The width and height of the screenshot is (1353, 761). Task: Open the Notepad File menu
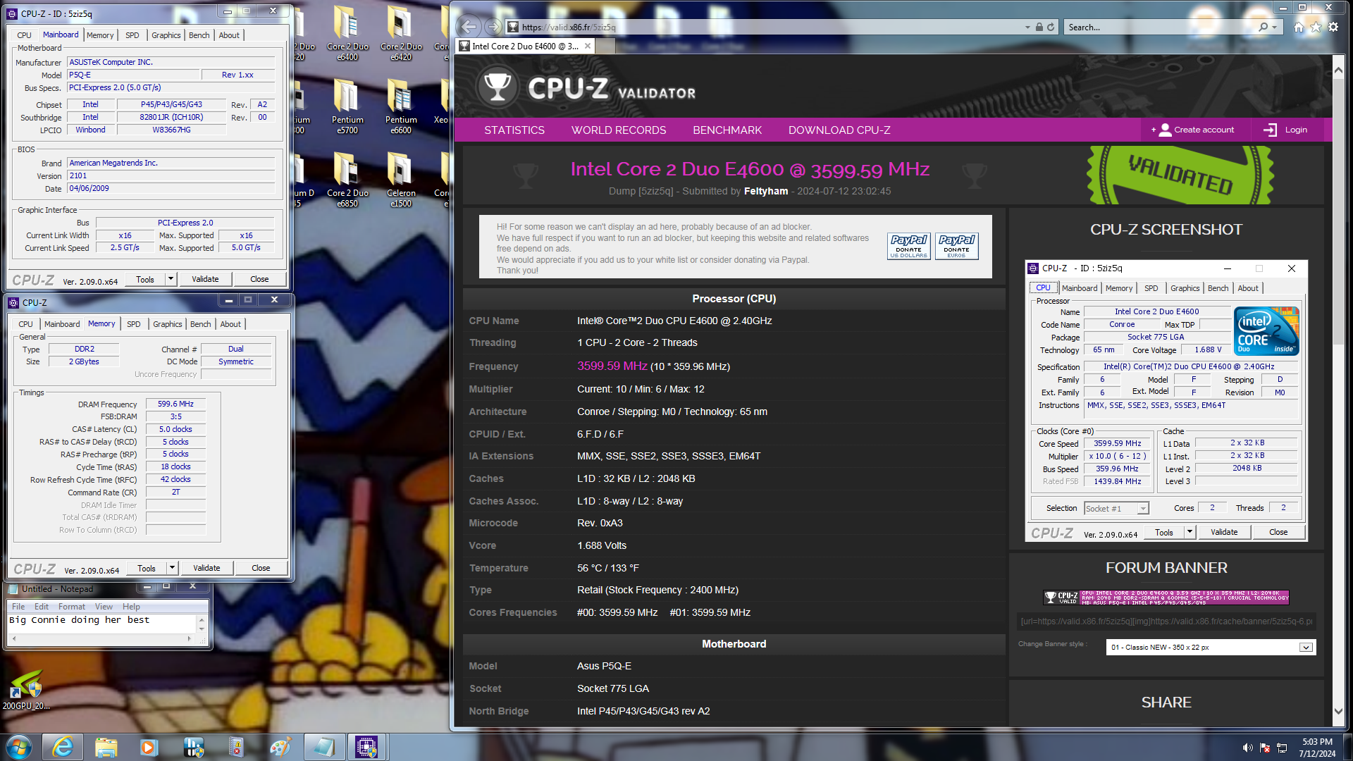(x=18, y=607)
